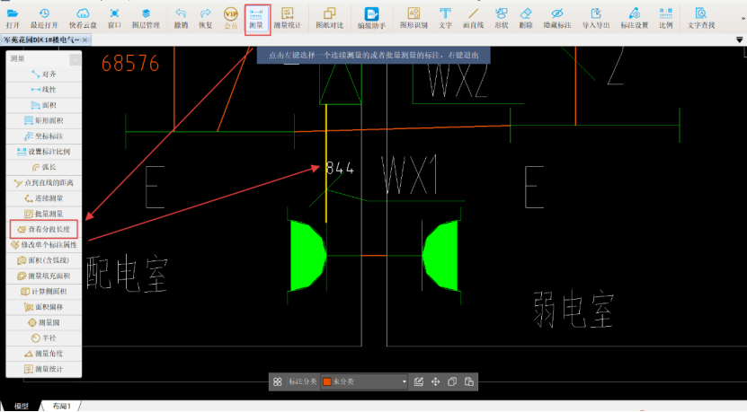The image size is (747, 412).
Task: Click the 测量 (Measure) tool in toolbar
Action: 256,17
